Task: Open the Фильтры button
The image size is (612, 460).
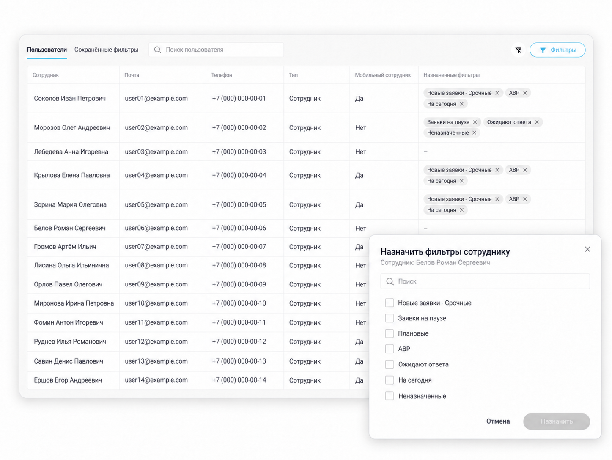Action: click(557, 50)
